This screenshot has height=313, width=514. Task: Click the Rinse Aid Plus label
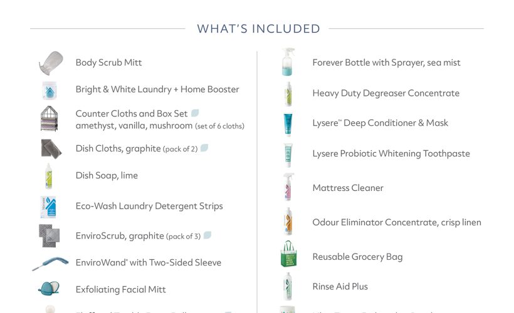(x=340, y=287)
